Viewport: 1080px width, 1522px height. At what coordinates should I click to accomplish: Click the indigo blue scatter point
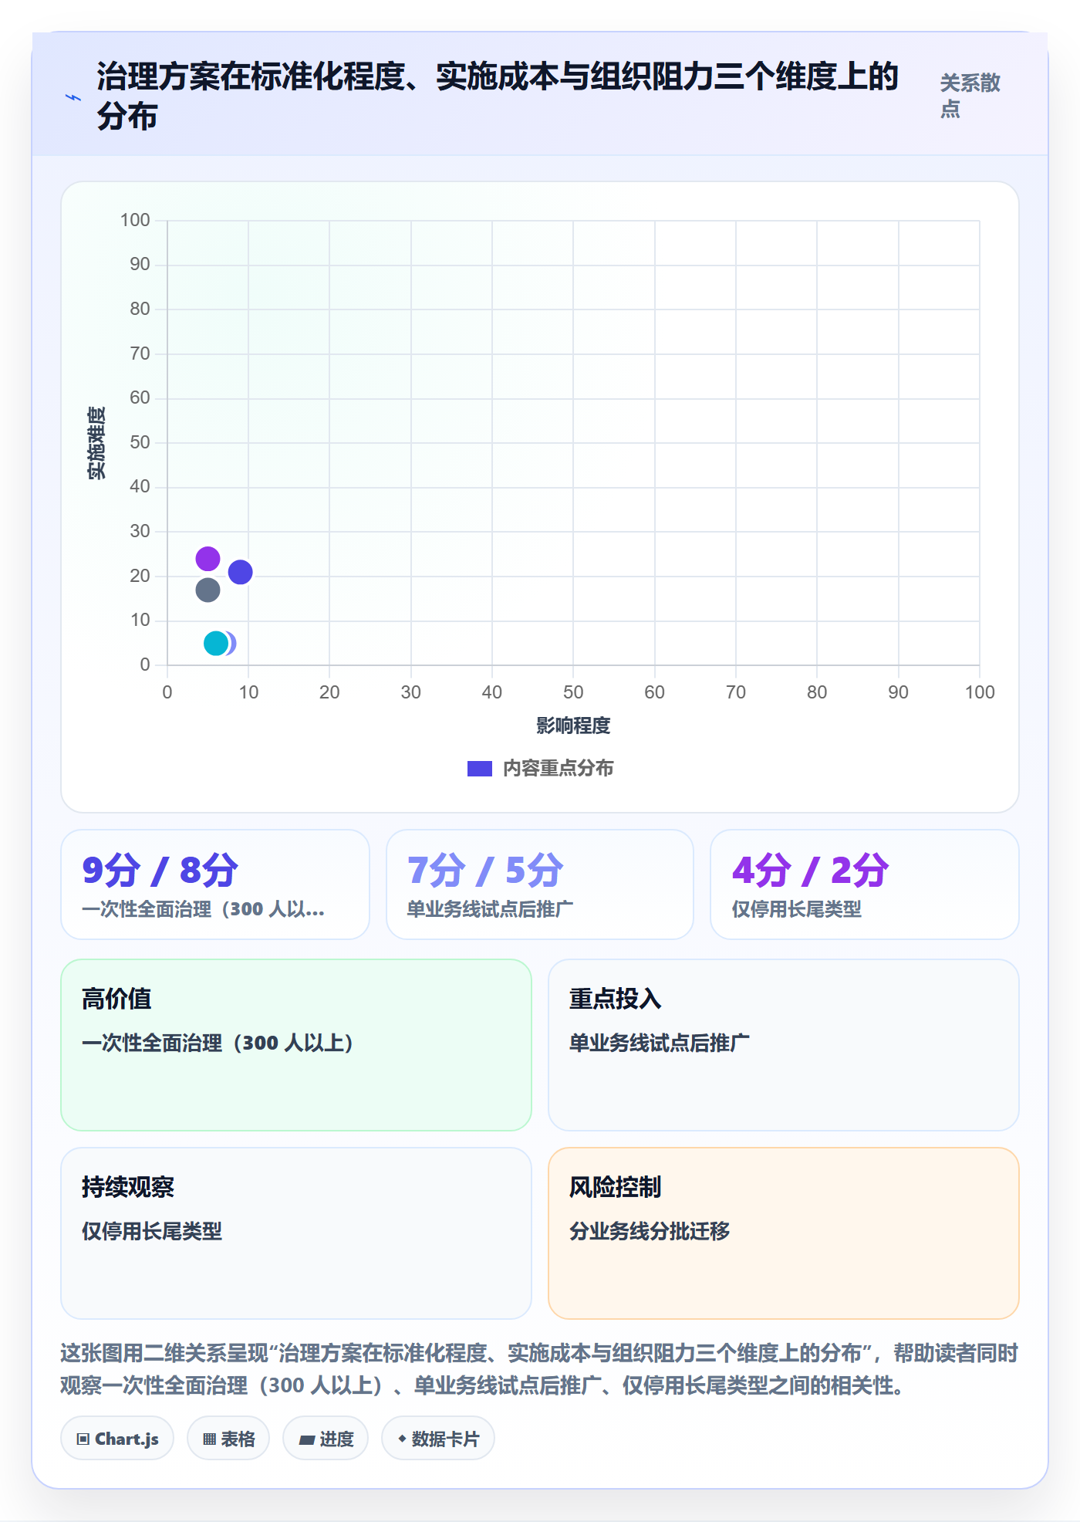click(x=241, y=572)
